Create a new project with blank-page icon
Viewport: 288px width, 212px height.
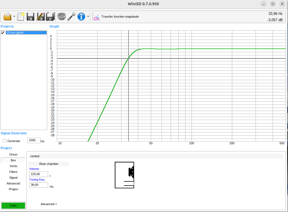coord(21,17)
